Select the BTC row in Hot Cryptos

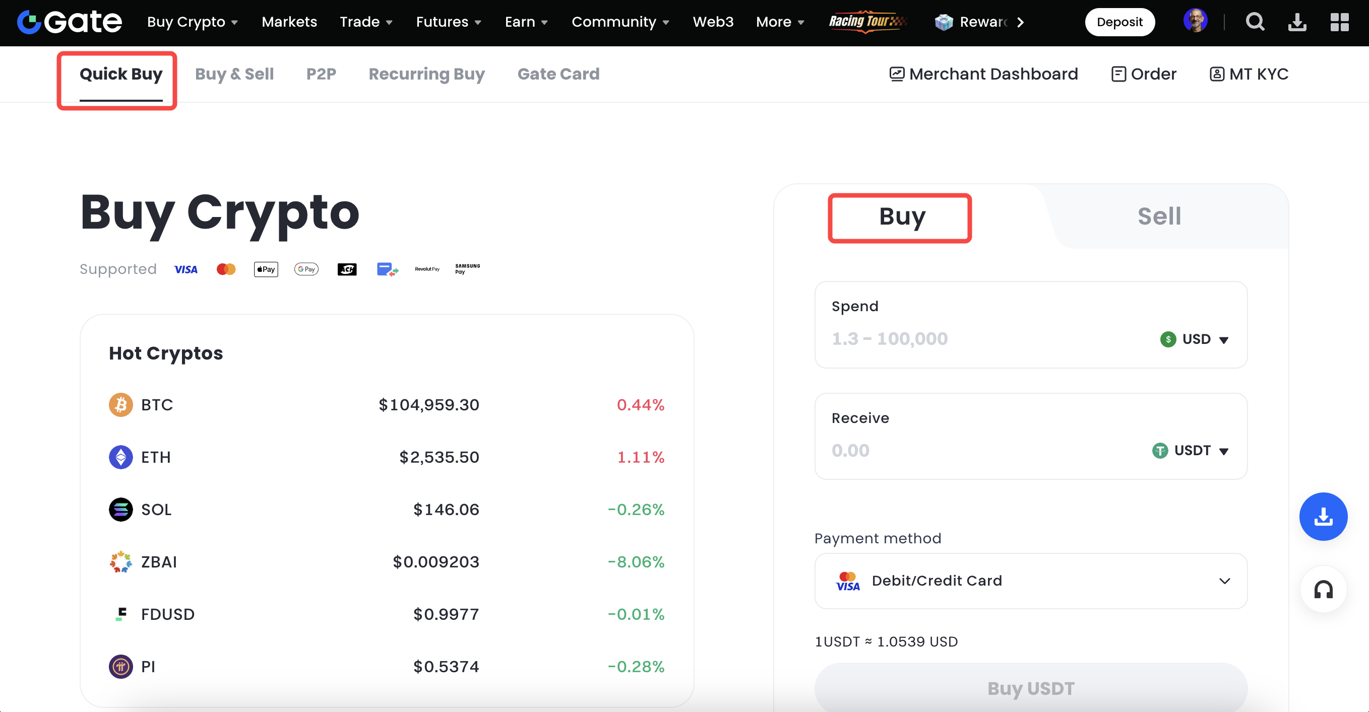(x=387, y=404)
